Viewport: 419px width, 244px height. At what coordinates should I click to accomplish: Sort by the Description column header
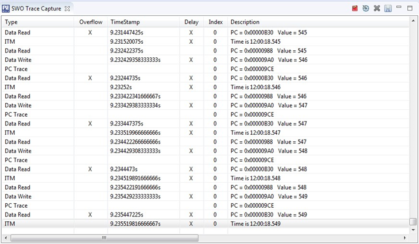[x=245, y=22]
